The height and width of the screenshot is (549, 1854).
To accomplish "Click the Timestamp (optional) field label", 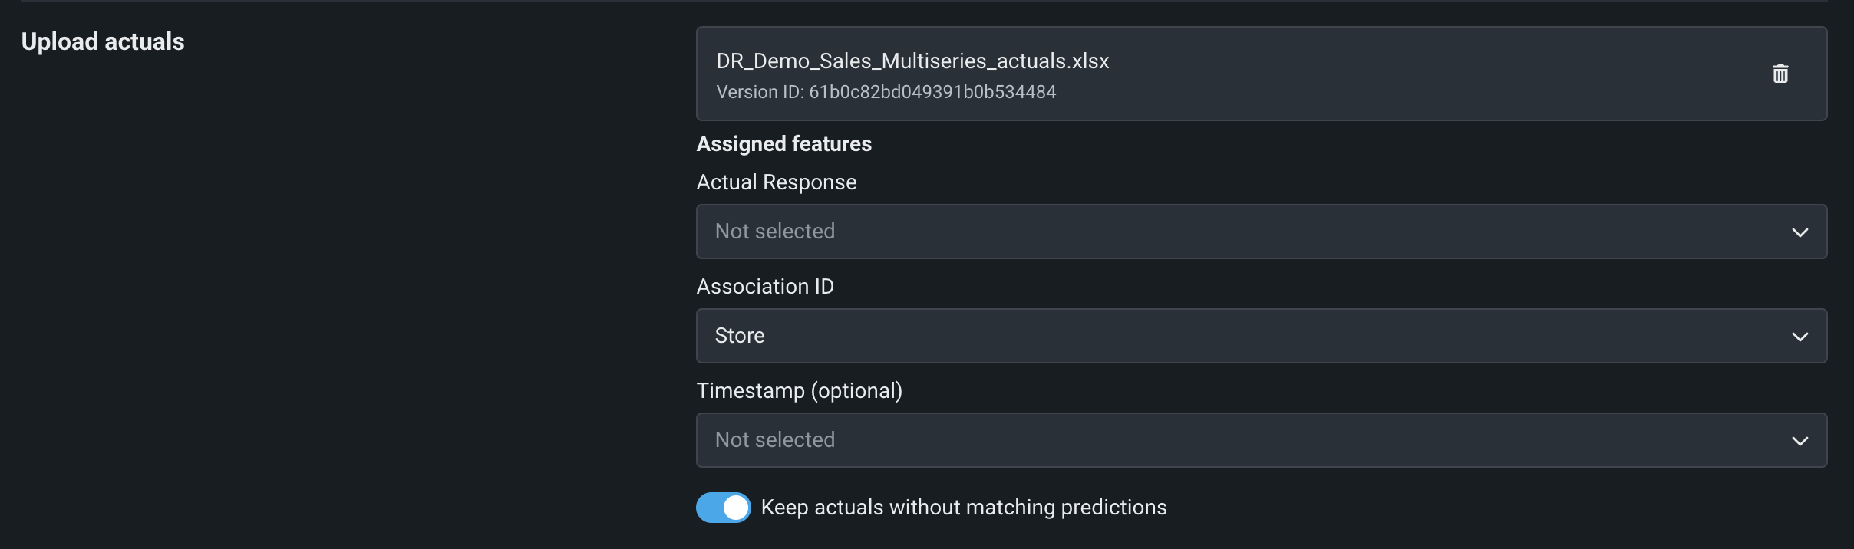I will [799, 391].
